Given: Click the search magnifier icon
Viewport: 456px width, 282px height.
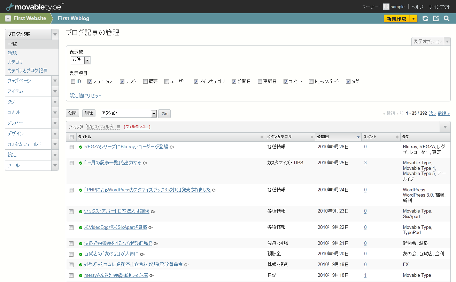Looking at the screenshot, I should tap(447, 18).
